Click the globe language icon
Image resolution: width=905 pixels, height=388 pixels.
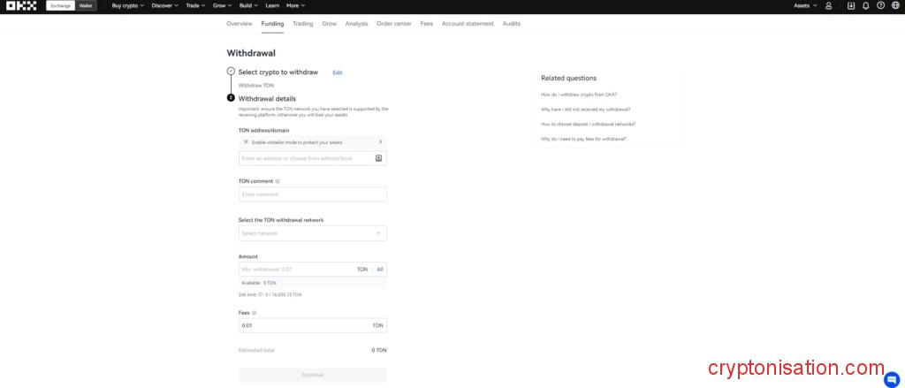point(895,5)
